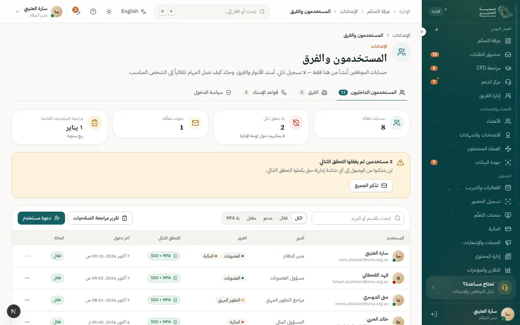Open تقرير مراجعة الصلاحيات

(x=100, y=218)
